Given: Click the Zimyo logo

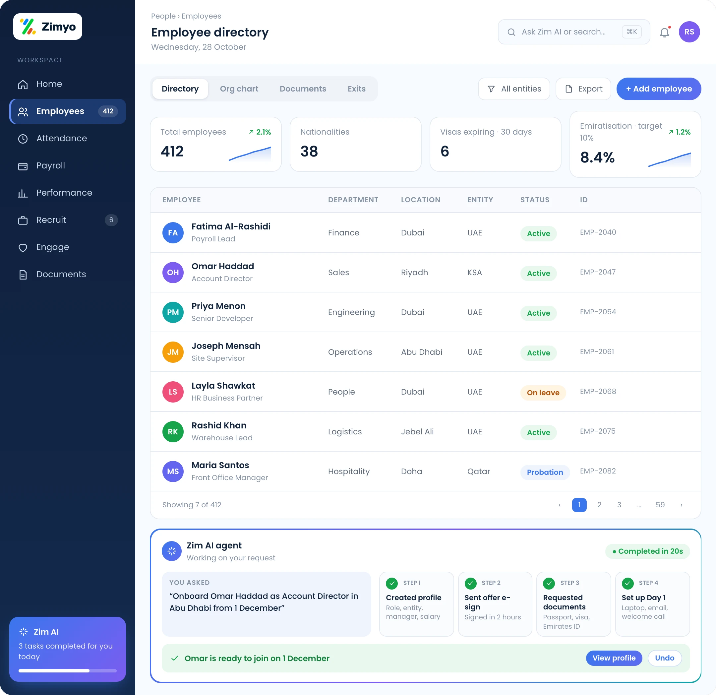Looking at the screenshot, I should point(47,27).
